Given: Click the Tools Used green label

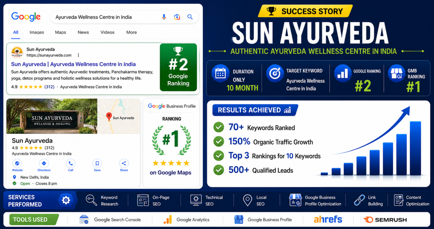Looking at the screenshot, I should coord(34,220).
